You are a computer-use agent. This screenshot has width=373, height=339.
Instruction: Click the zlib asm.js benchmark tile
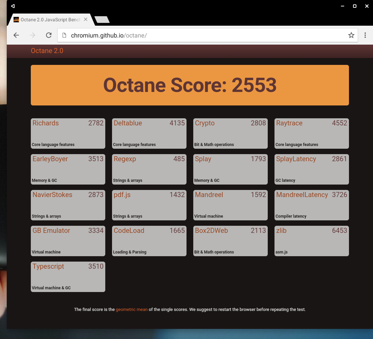coord(311,241)
